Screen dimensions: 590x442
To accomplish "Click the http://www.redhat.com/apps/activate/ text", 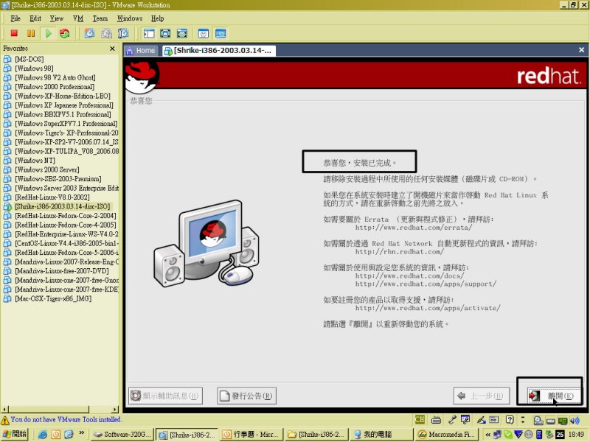I will tap(428, 308).
